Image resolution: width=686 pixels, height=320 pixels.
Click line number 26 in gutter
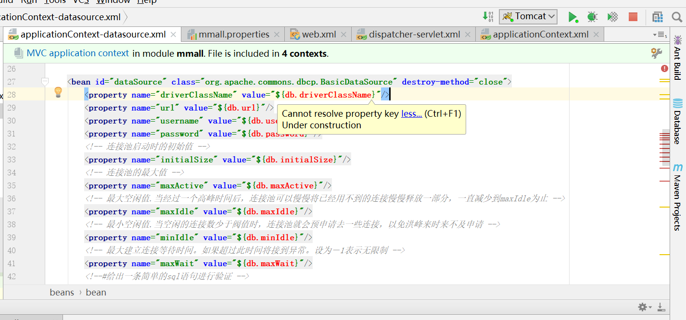pyautogui.click(x=11, y=69)
